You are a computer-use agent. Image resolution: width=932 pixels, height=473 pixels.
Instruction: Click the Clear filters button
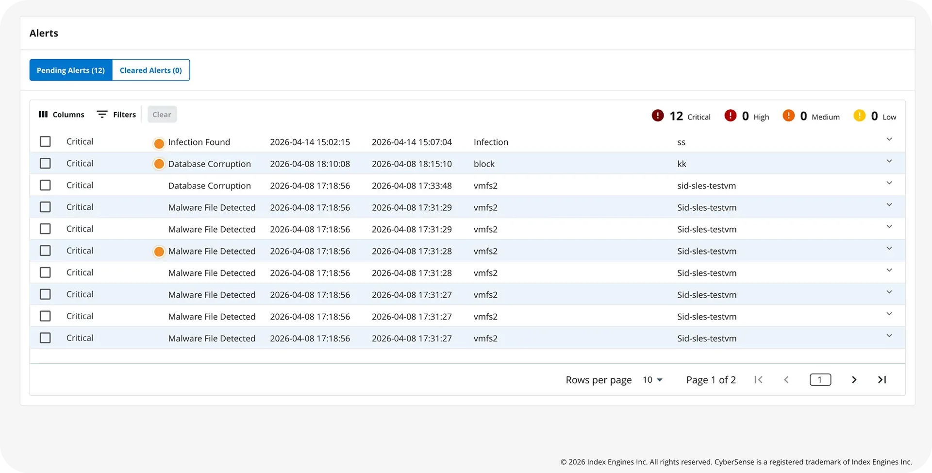162,114
